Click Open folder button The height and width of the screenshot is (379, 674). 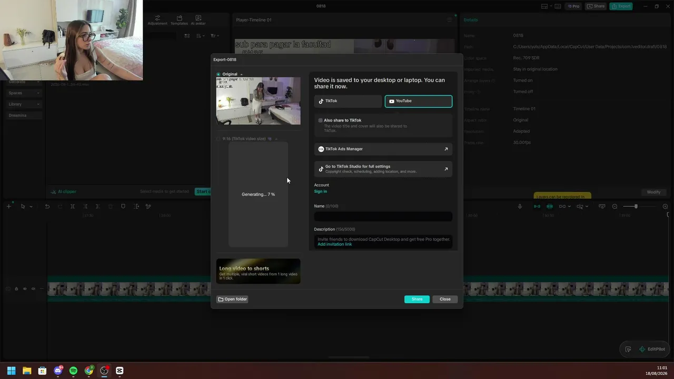[x=232, y=299]
